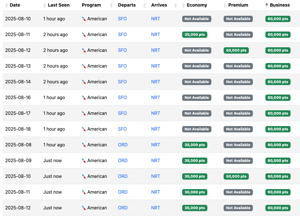
Task: Select 50,000 pts Premium badge for 2025-08-12 SFO
Action: 236,50
